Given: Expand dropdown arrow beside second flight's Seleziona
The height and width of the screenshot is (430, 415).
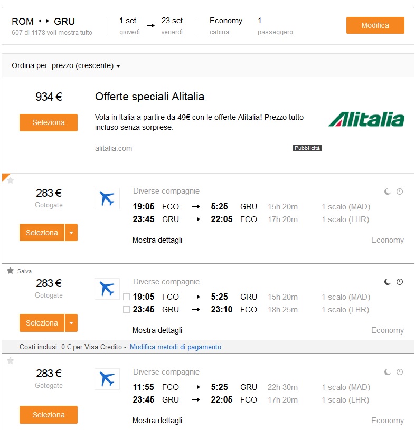Looking at the screenshot, I should point(71,323).
